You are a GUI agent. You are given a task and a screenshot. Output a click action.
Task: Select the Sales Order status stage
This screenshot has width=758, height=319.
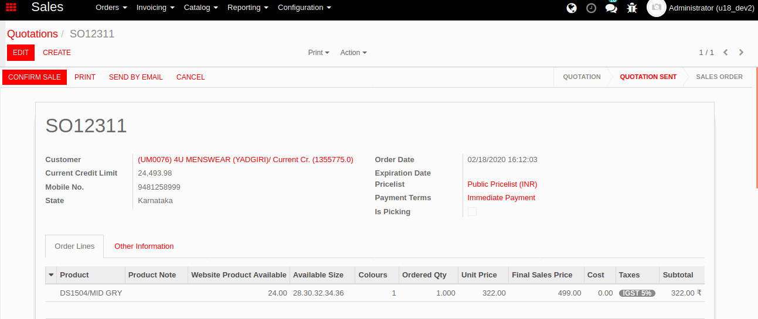tap(719, 77)
